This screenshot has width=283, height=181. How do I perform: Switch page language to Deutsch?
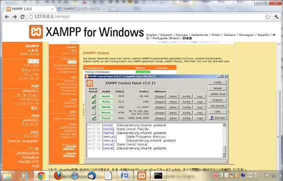click(x=166, y=35)
